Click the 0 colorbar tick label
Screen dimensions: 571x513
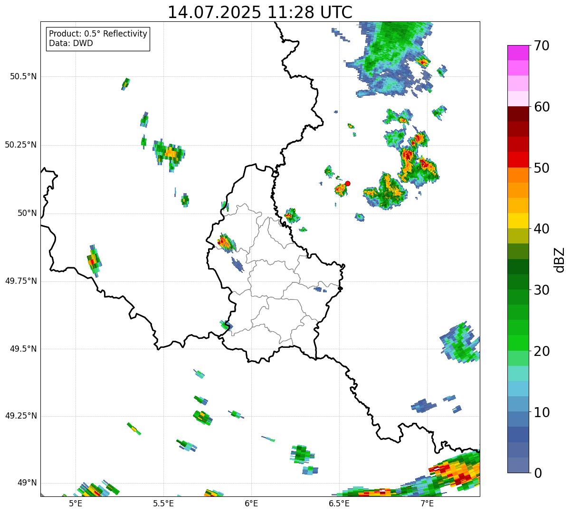coord(537,473)
